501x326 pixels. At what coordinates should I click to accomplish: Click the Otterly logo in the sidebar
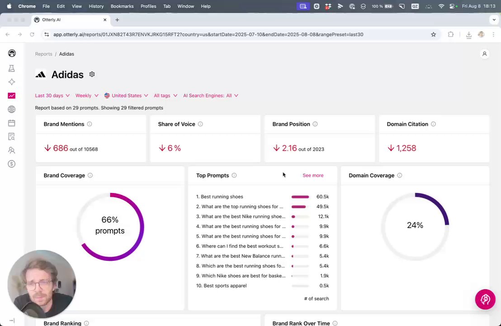[12, 53]
